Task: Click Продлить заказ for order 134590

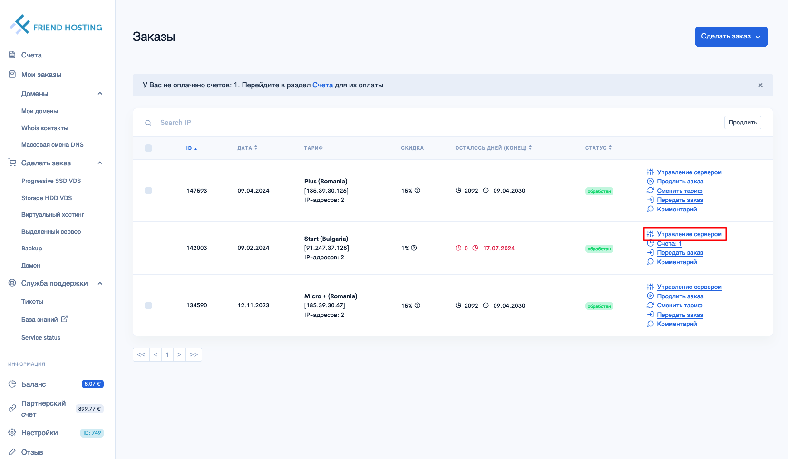Action: (680, 296)
